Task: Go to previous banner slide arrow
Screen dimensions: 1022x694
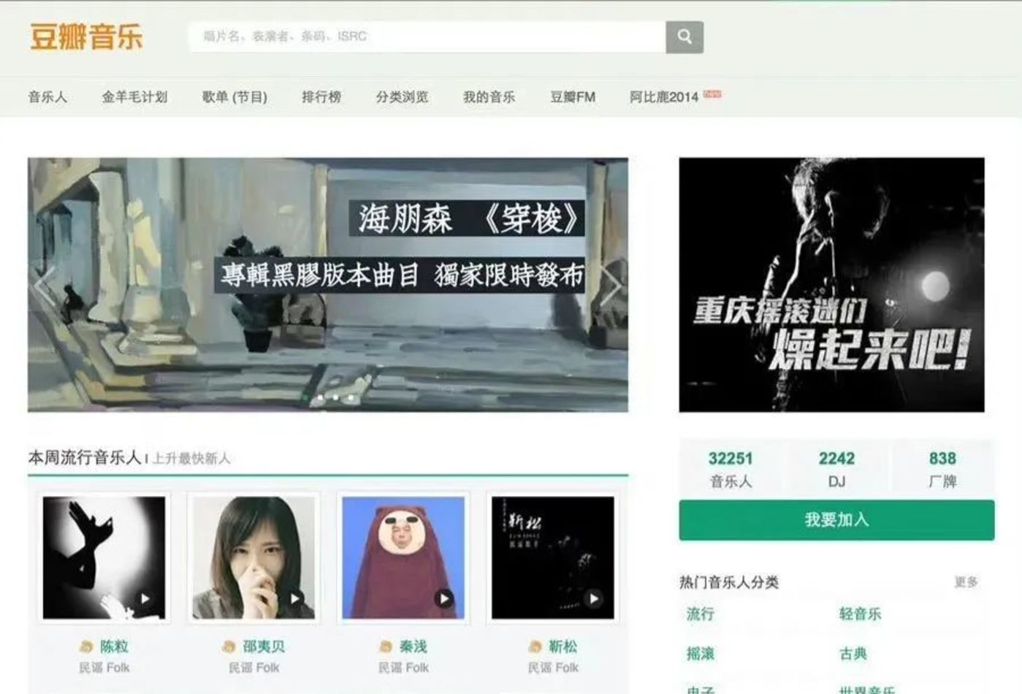Action: click(45, 285)
